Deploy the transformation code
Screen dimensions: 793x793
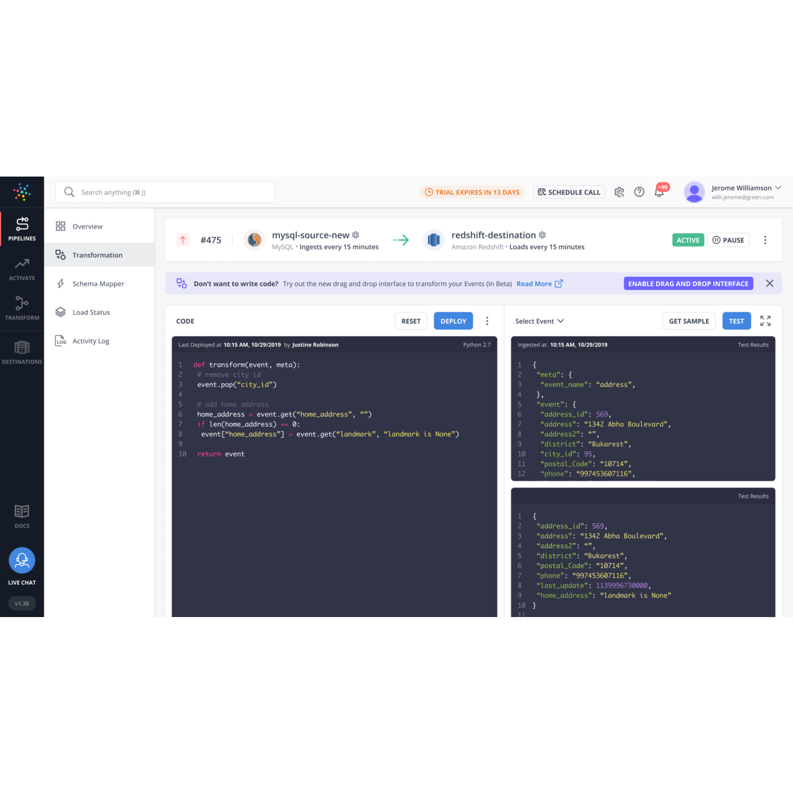coord(453,321)
